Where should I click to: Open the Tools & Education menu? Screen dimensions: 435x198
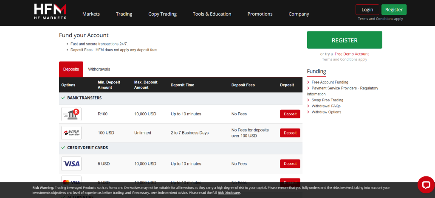click(x=212, y=14)
